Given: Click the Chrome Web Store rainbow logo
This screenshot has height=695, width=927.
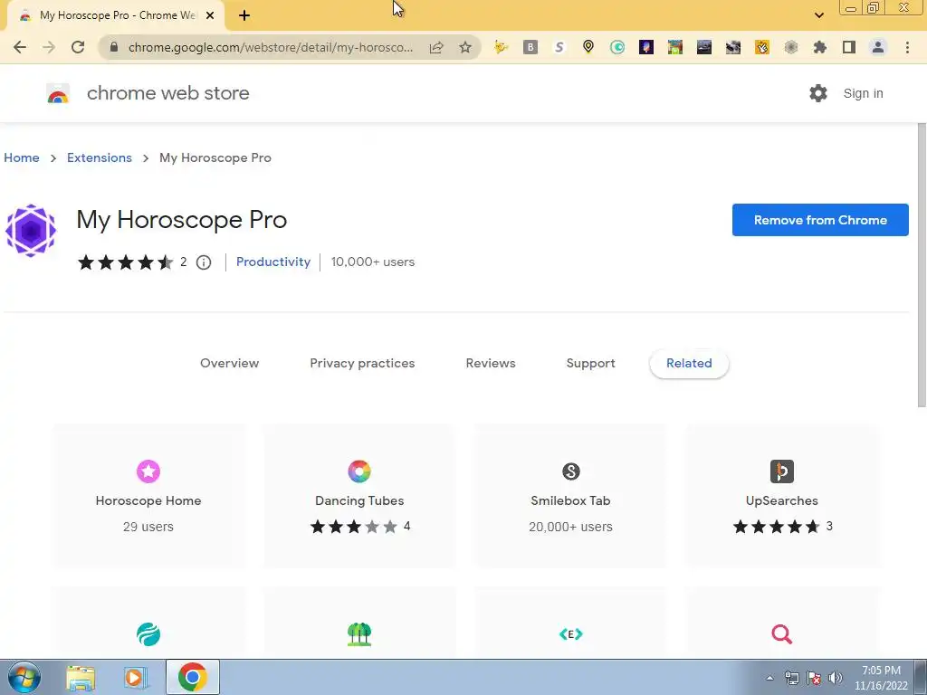Looking at the screenshot, I should 58,93.
